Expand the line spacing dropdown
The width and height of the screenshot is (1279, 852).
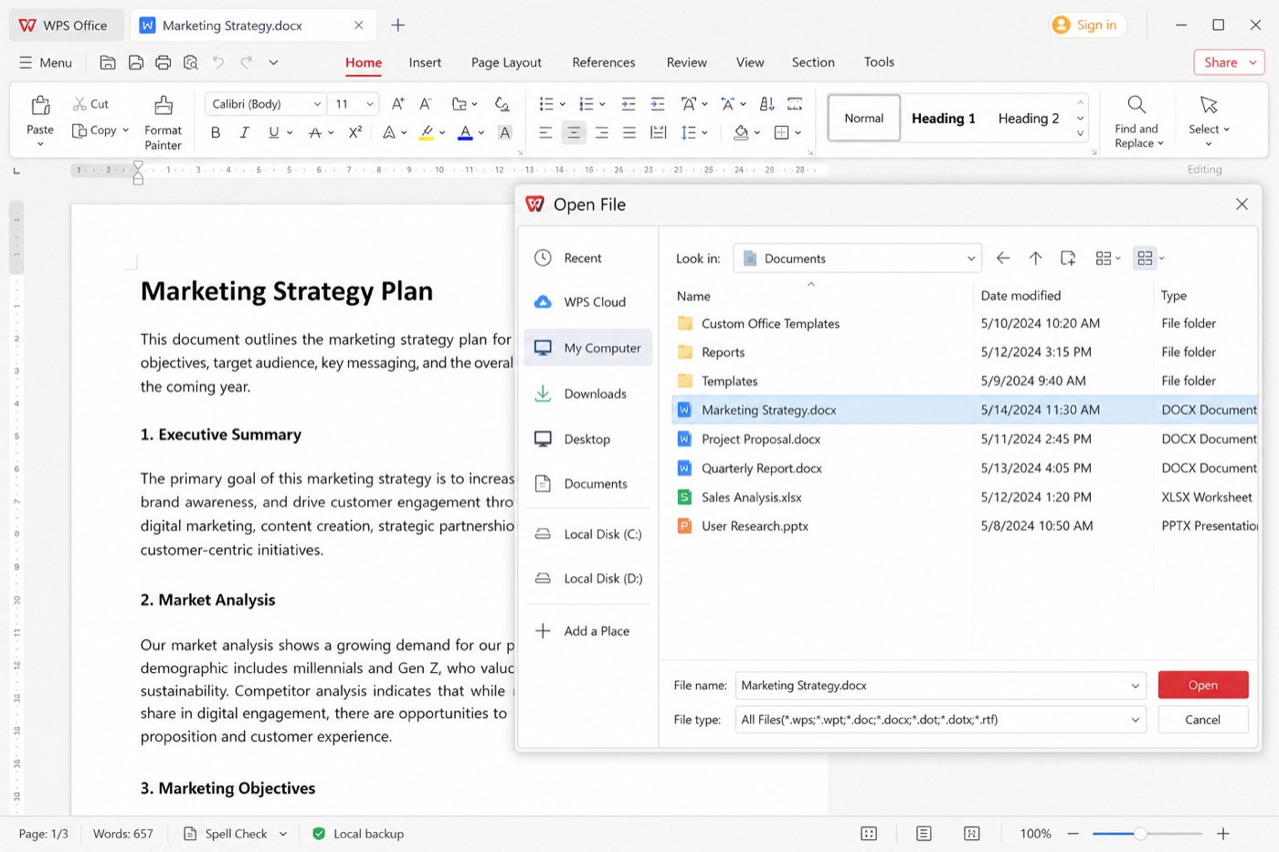(x=705, y=132)
